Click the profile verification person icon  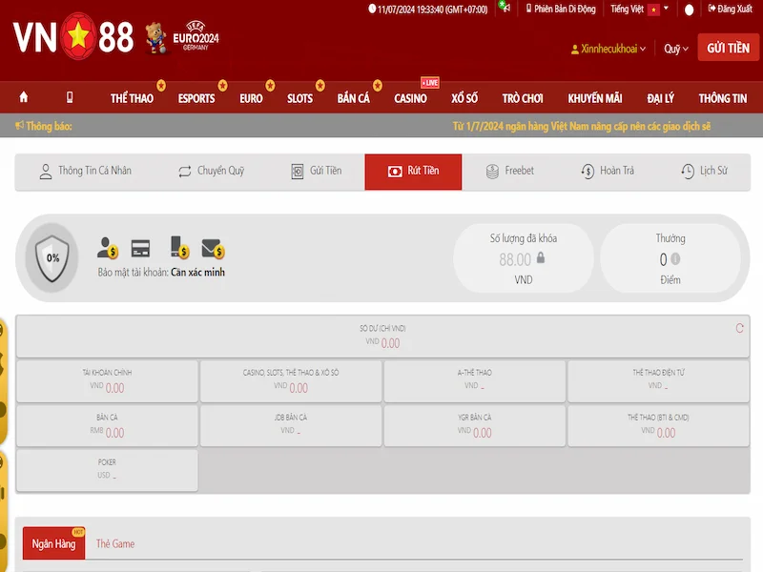click(107, 249)
